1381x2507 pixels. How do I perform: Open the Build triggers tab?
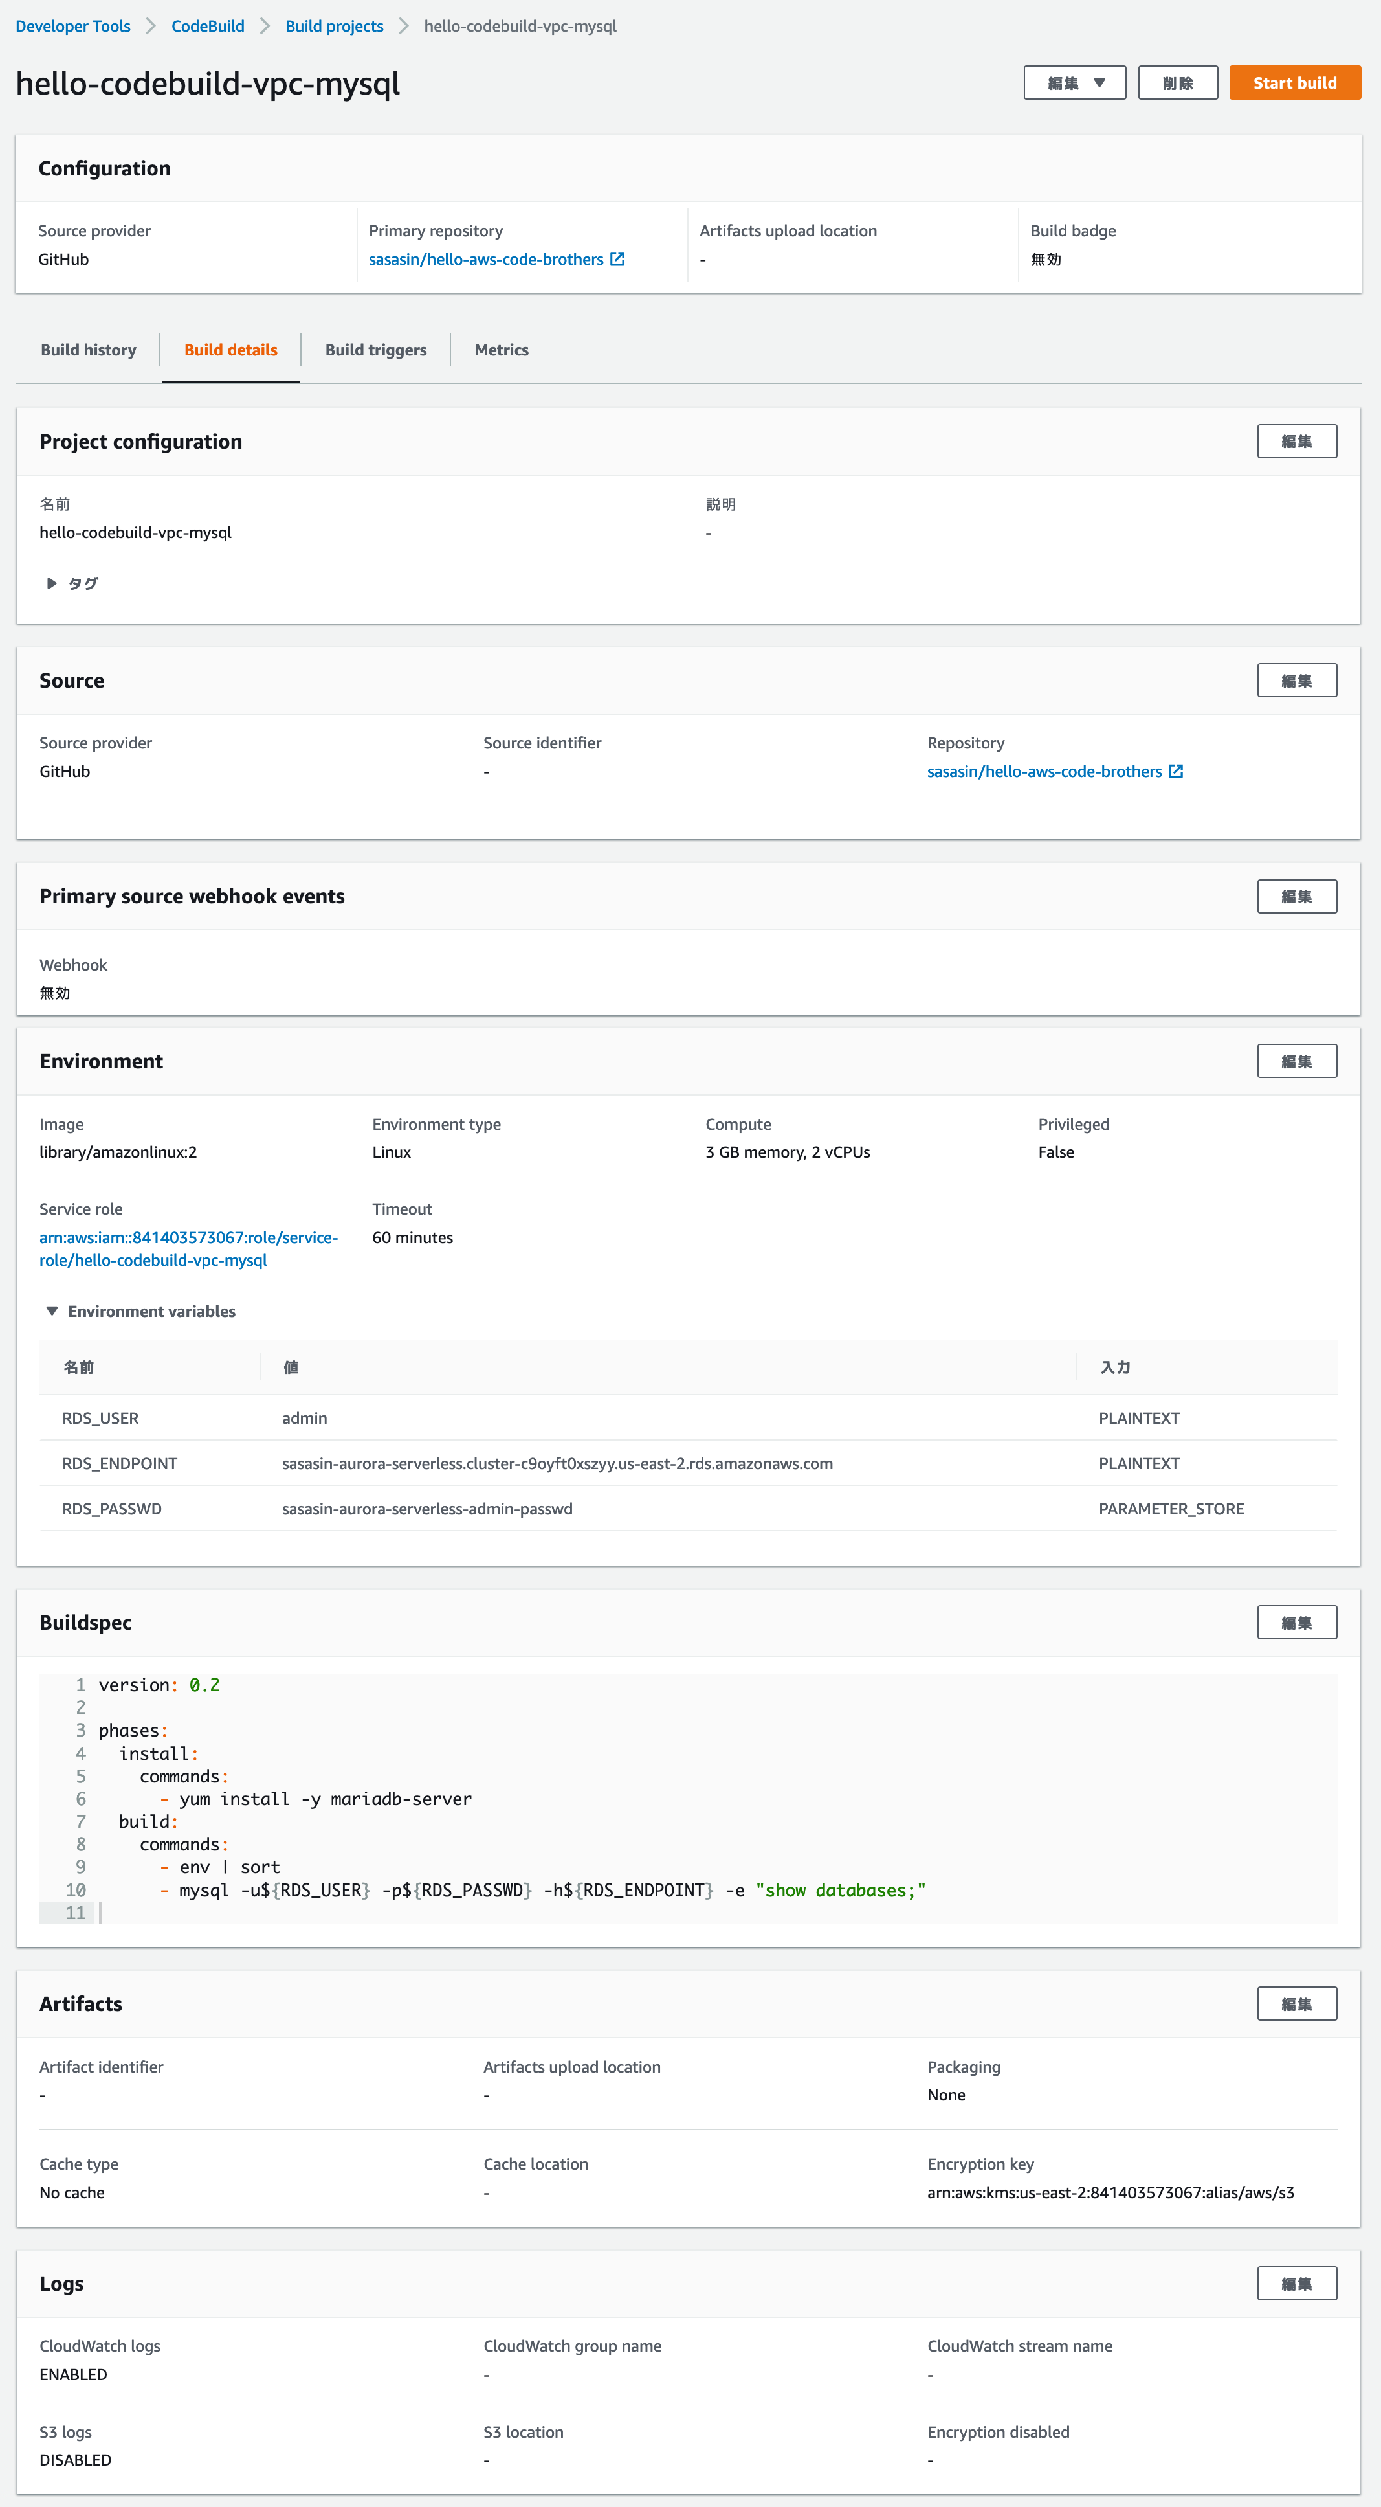point(375,350)
